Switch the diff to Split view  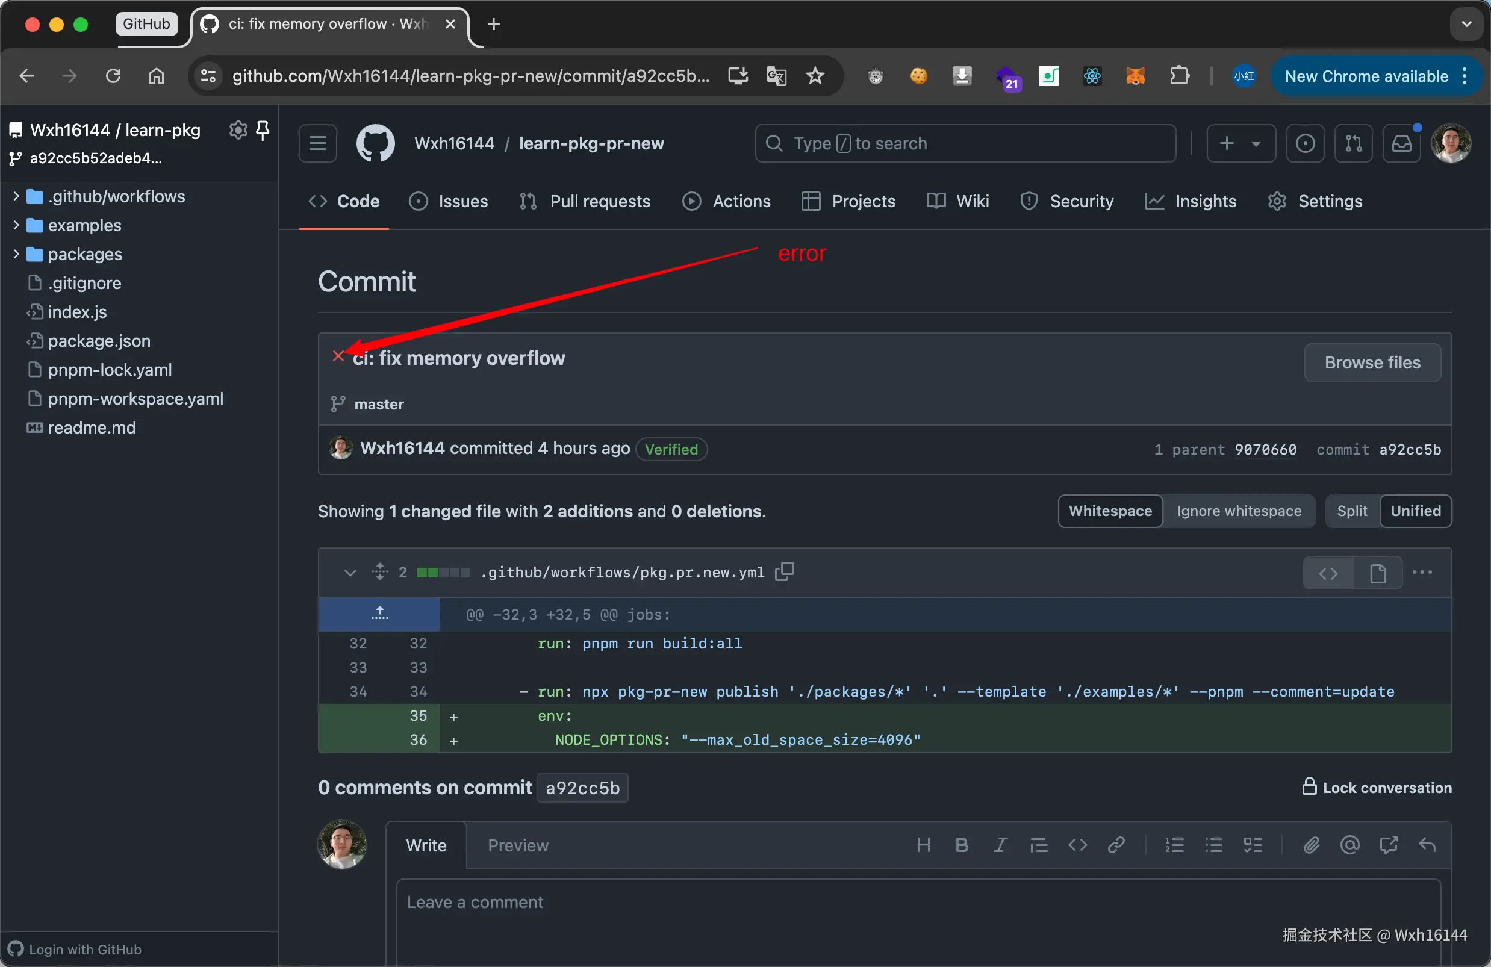[x=1352, y=511]
